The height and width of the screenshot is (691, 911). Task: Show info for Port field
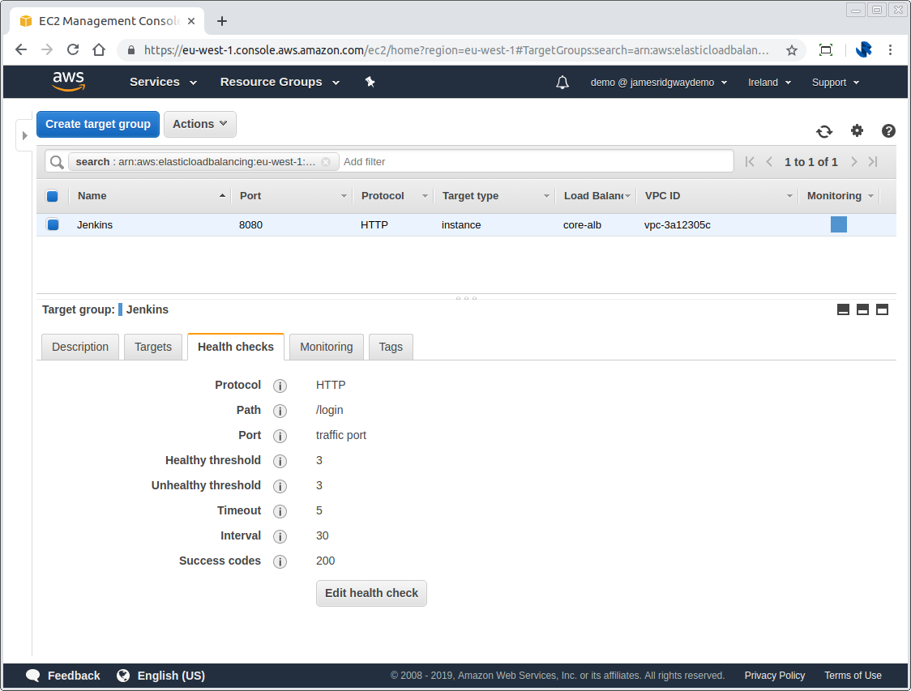[280, 436]
